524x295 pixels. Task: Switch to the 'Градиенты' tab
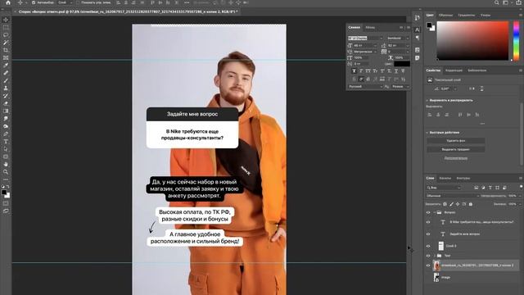click(x=466, y=15)
